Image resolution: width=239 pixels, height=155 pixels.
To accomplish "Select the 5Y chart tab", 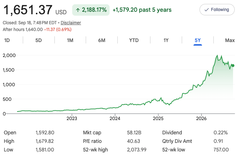I will click(x=198, y=40).
